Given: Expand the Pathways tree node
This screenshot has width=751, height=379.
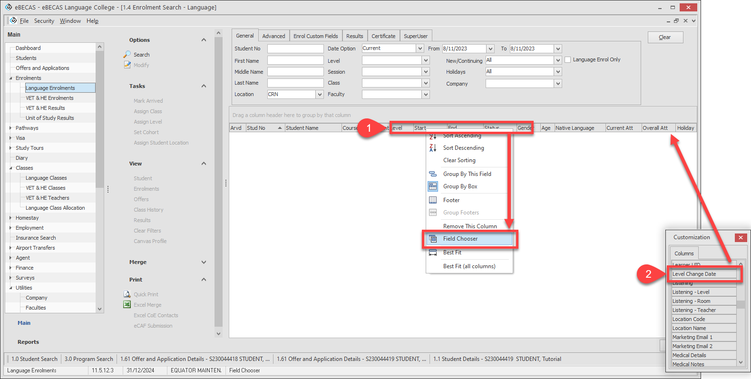Looking at the screenshot, I should (x=10, y=128).
